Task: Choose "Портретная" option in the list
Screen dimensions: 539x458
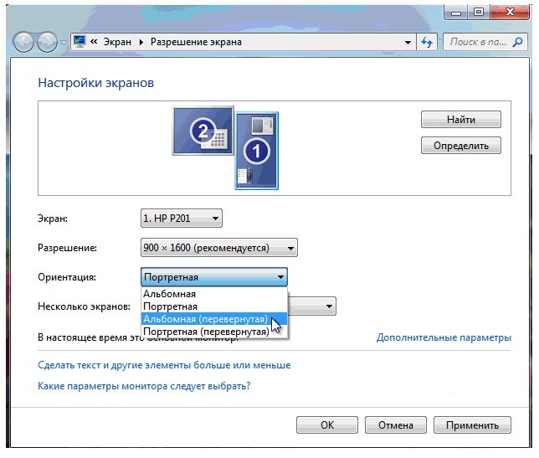Action: 214,306
